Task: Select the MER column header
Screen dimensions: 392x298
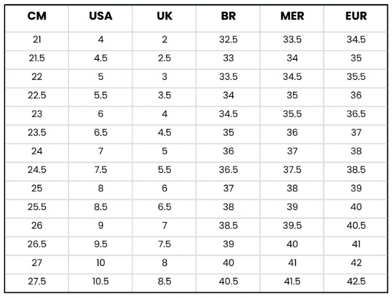Action: (292, 16)
